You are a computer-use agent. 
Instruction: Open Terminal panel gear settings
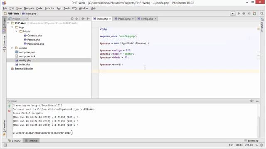pos(252,101)
